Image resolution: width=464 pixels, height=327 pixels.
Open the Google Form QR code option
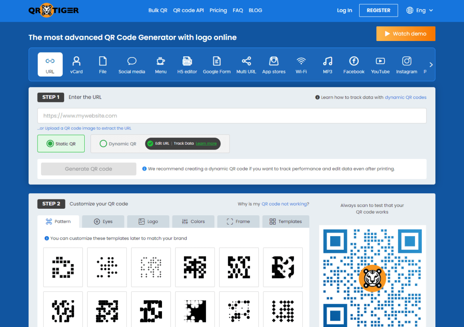(x=217, y=64)
